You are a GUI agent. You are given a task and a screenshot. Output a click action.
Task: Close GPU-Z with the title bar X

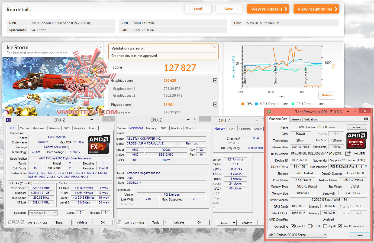pyautogui.click(x=365, y=111)
